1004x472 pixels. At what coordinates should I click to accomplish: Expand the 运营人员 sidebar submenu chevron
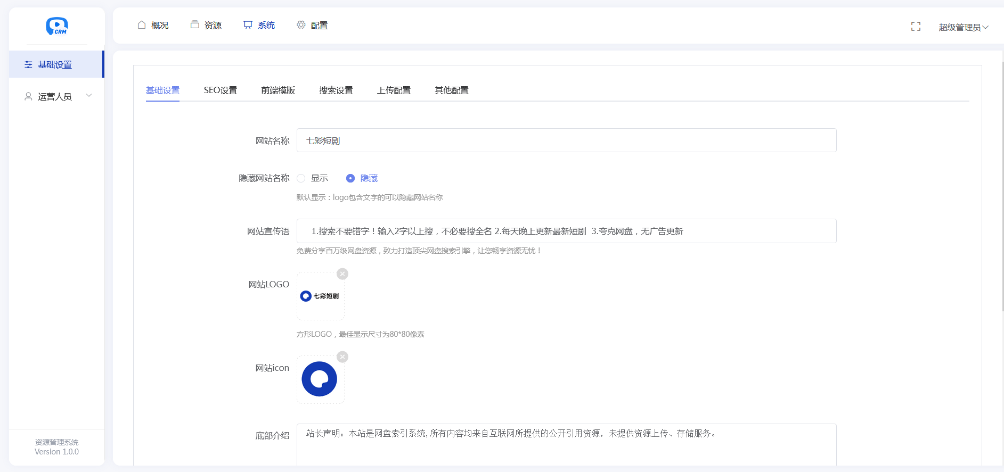point(89,96)
